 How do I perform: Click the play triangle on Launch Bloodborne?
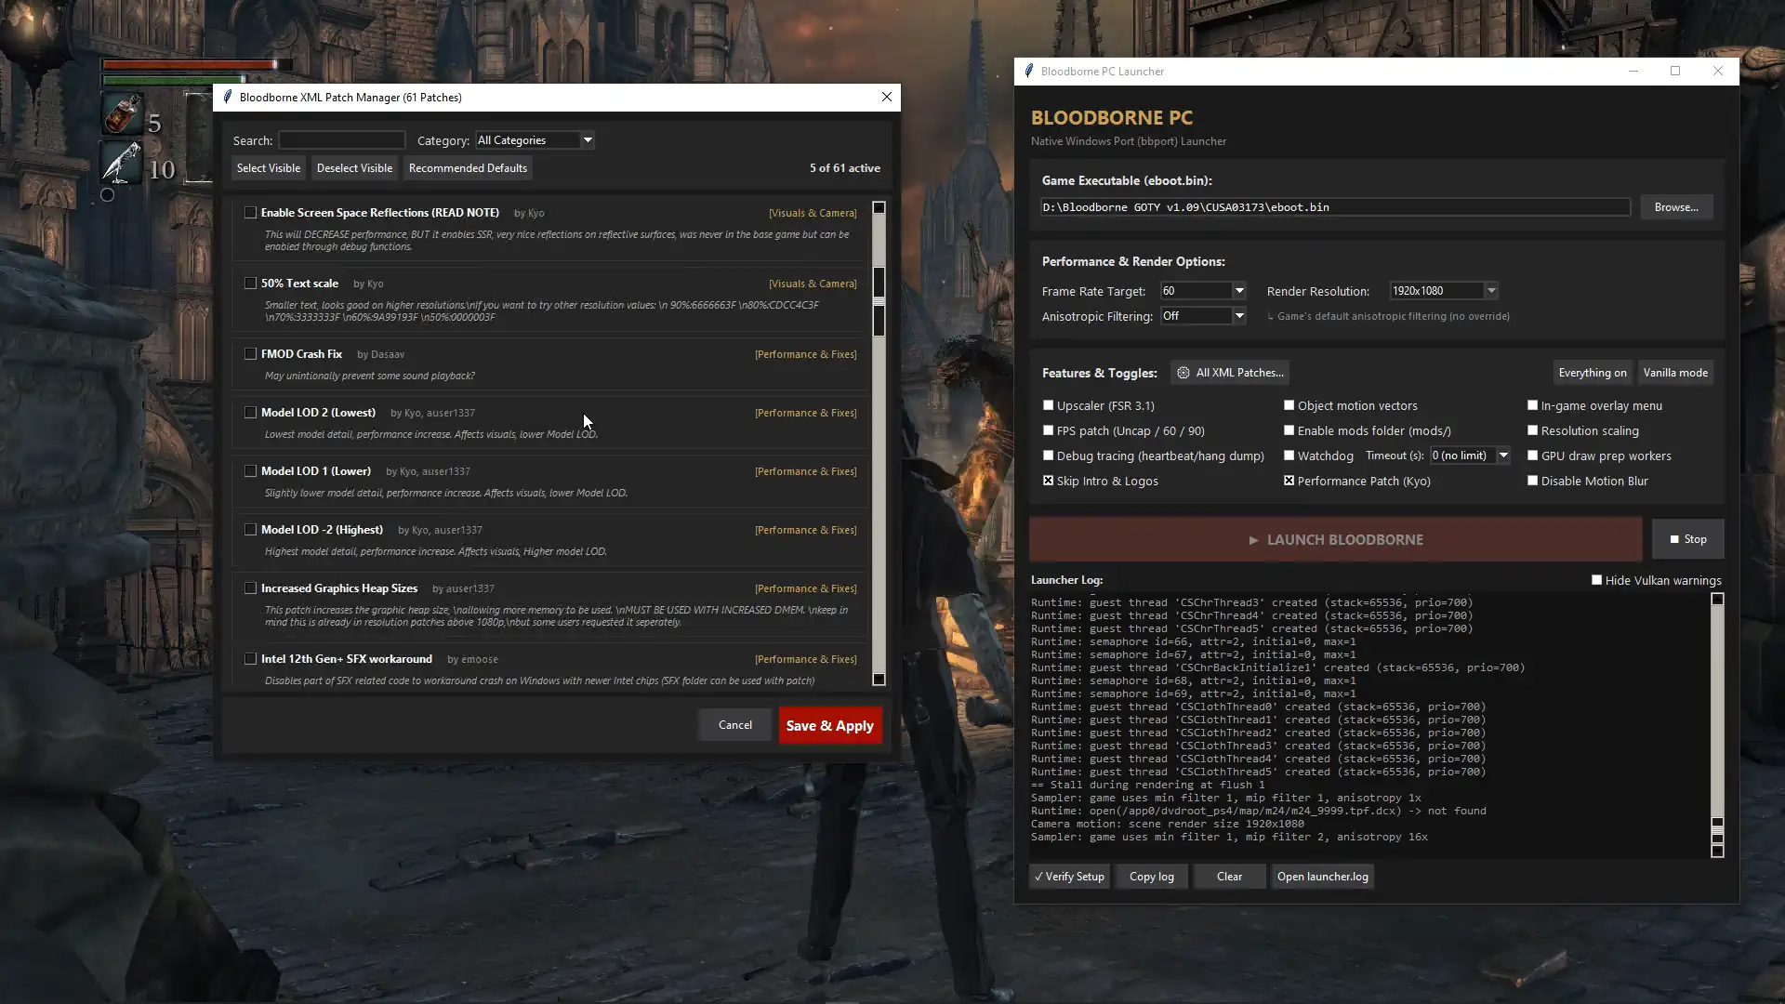pyautogui.click(x=1253, y=540)
